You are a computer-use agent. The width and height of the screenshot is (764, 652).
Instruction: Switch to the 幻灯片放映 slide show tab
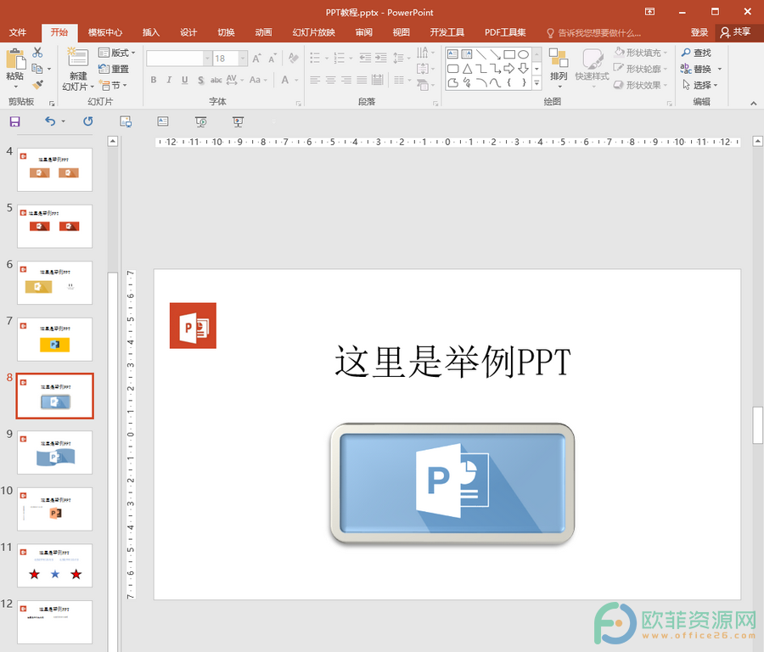[x=313, y=32]
